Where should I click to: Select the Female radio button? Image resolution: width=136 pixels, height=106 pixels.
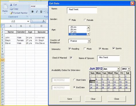[85, 20]
